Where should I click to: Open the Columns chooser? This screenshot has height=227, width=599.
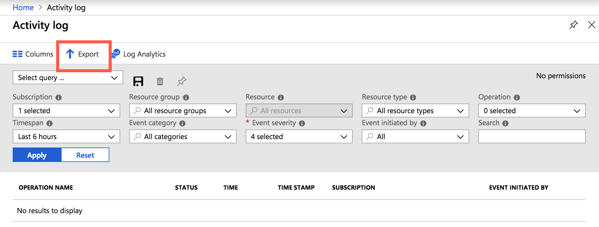[x=33, y=54]
